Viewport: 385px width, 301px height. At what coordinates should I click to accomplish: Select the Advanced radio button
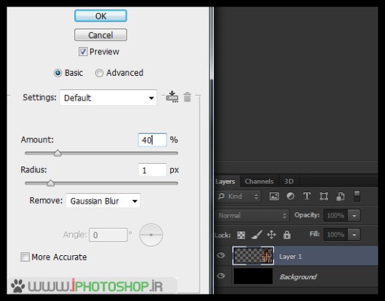click(x=99, y=73)
